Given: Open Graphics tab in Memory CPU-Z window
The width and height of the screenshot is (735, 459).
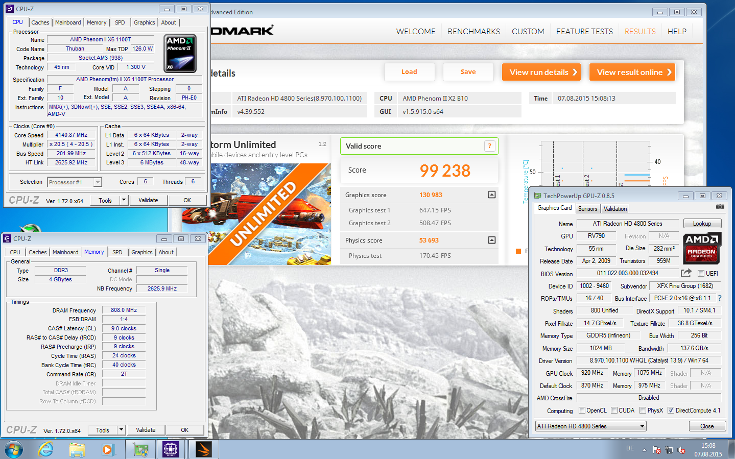Looking at the screenshot, I should tap(142, 252).
